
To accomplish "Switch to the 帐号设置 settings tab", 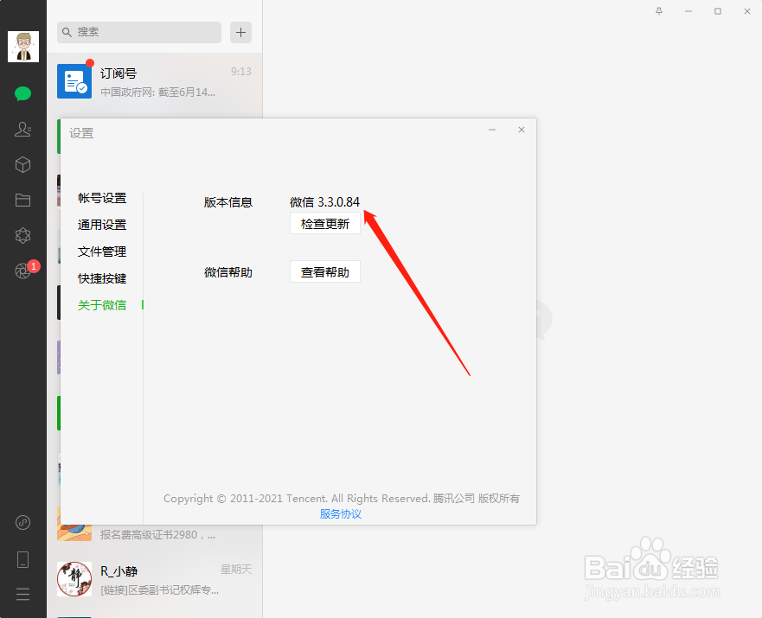I will (x=101, y=197).
